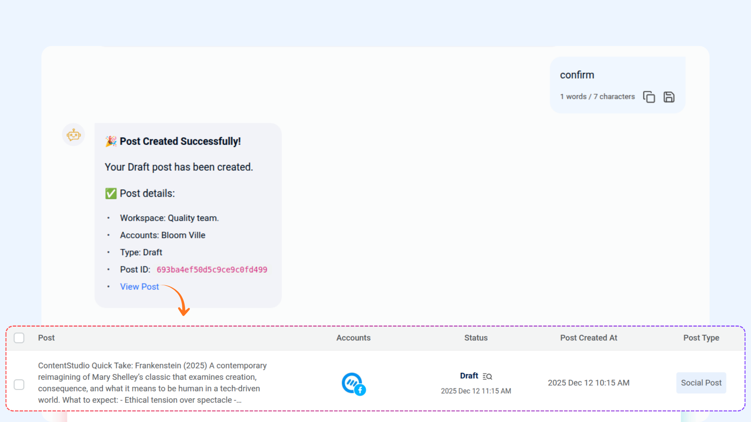
Task: Click the Bloom Ville account avatar
Action: pyautogui.click(x=351, y=382)
